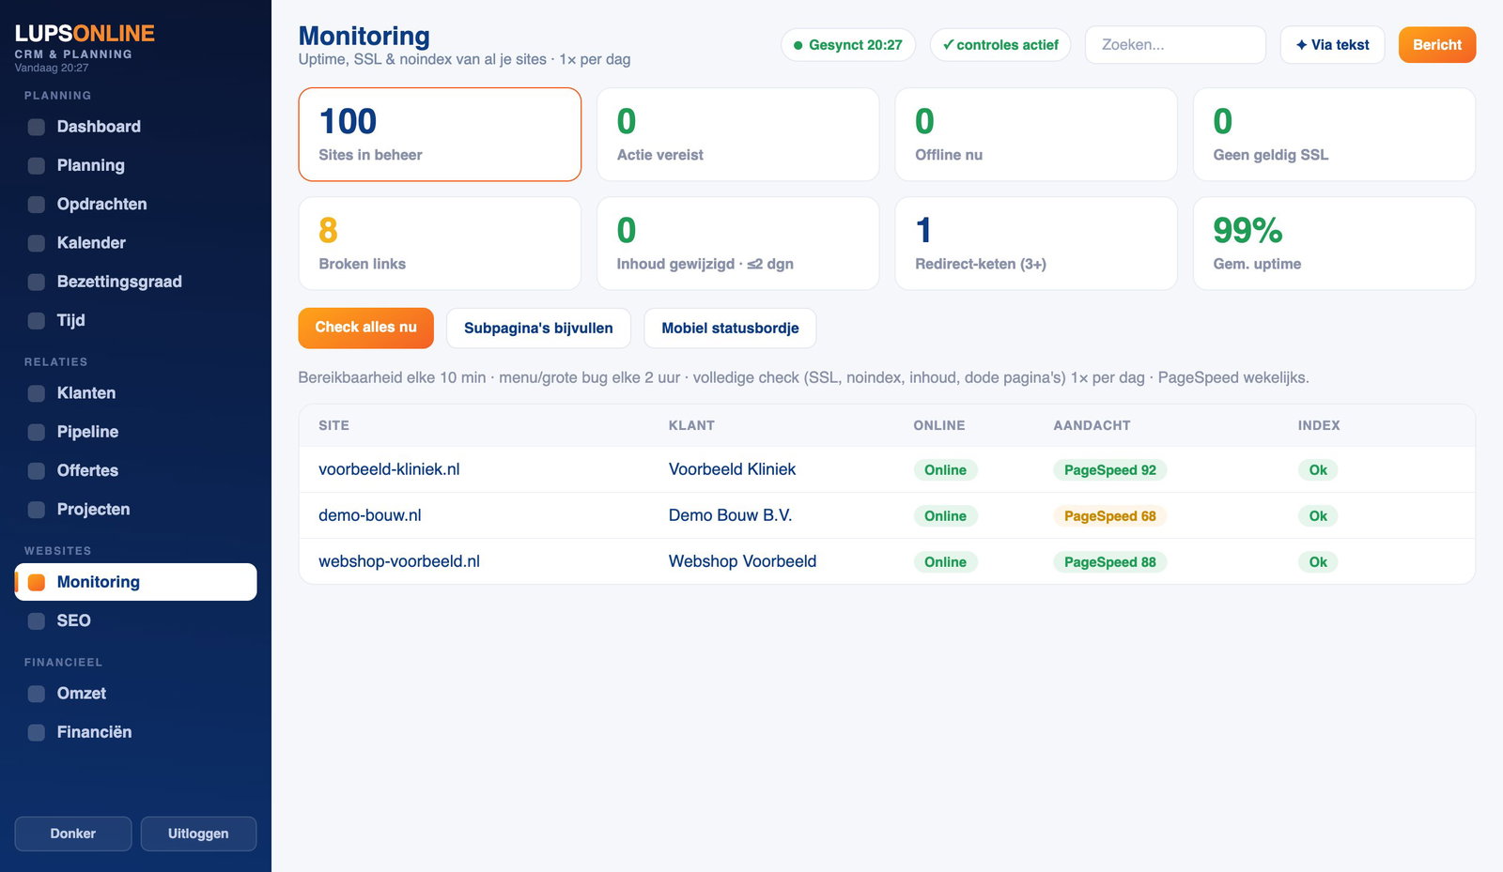The width and height of the screenshot is (1503, 872).
Task: Click the Planning sidebar icon
Action: tap(37, 166)
